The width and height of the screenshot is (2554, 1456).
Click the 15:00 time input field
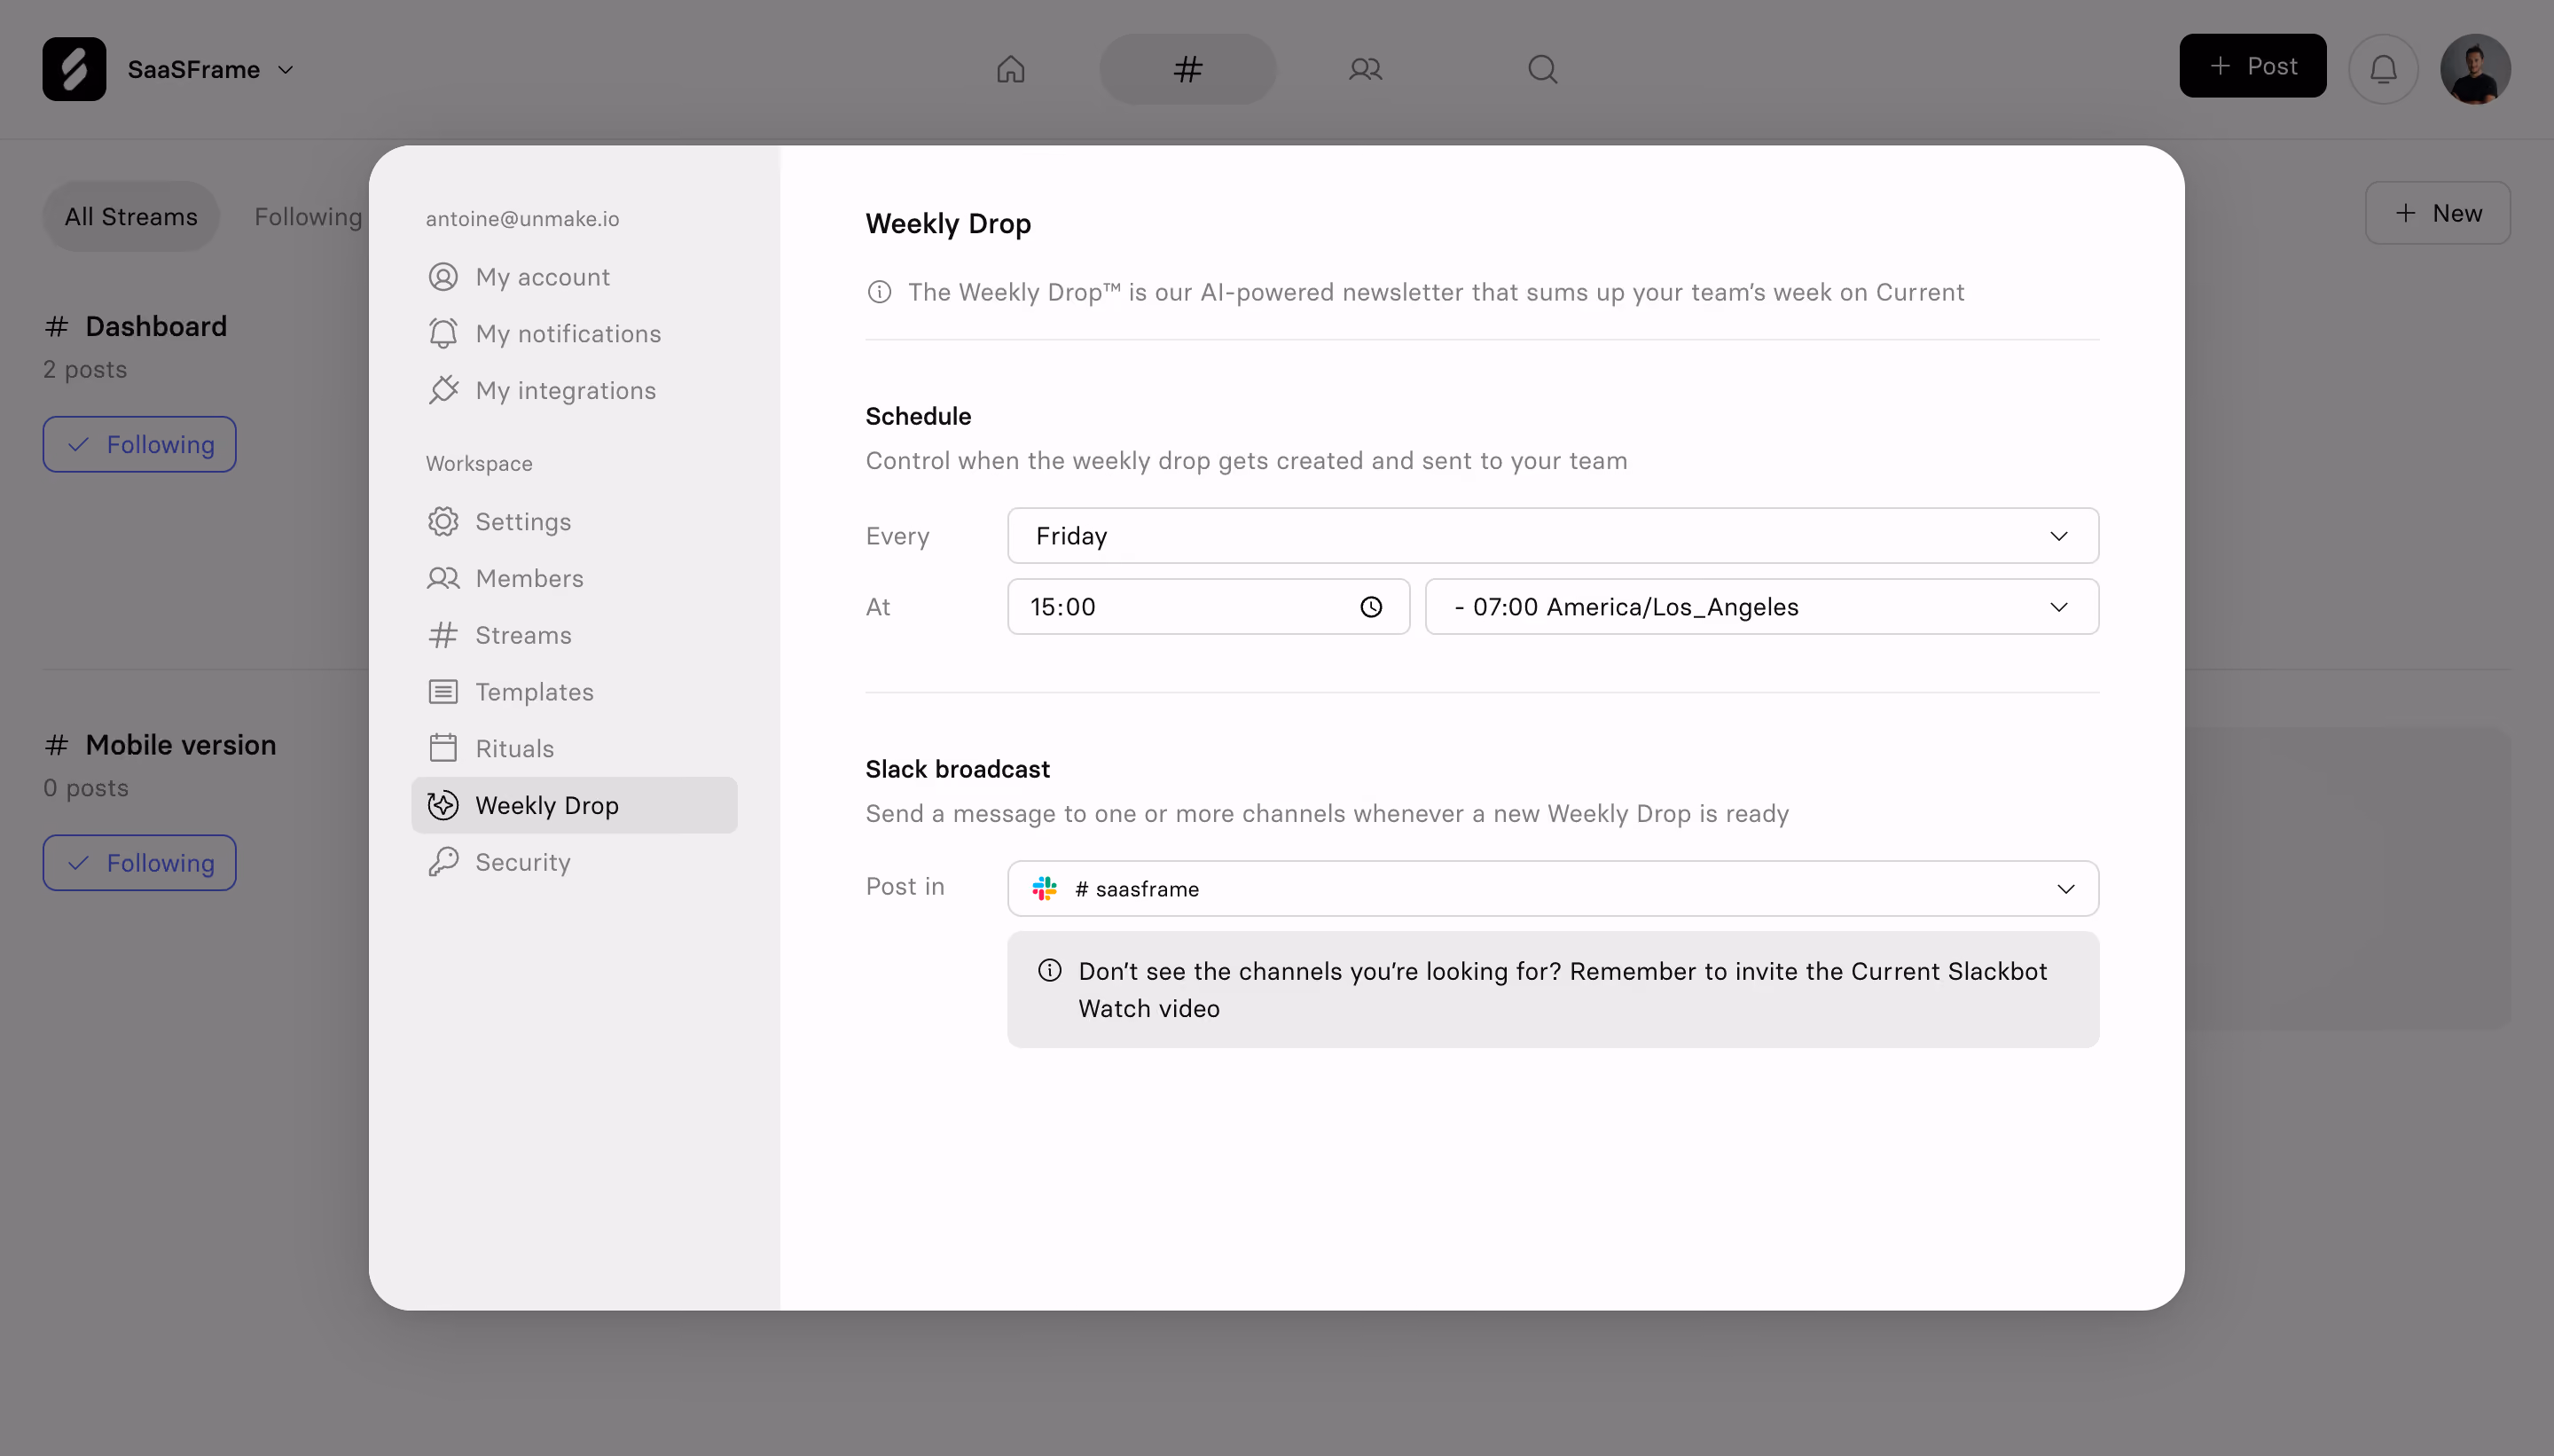click(1208, 607)
